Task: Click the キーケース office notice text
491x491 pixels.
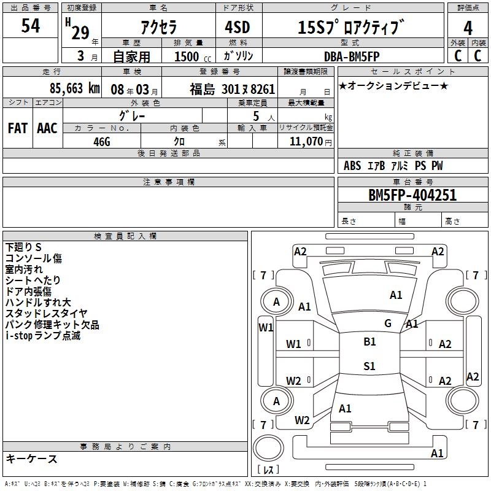Action: pyautogui.click(x=31, y=459)
